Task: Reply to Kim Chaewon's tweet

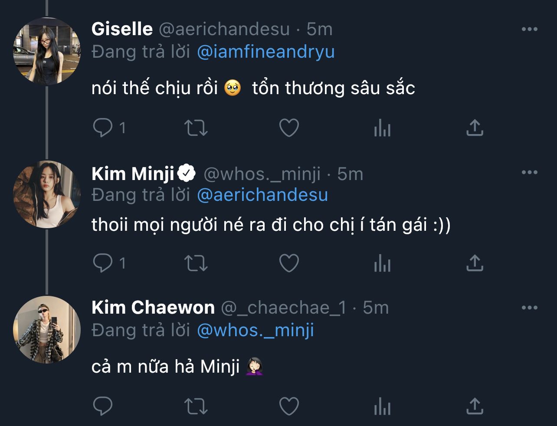Action: [103, 406]
